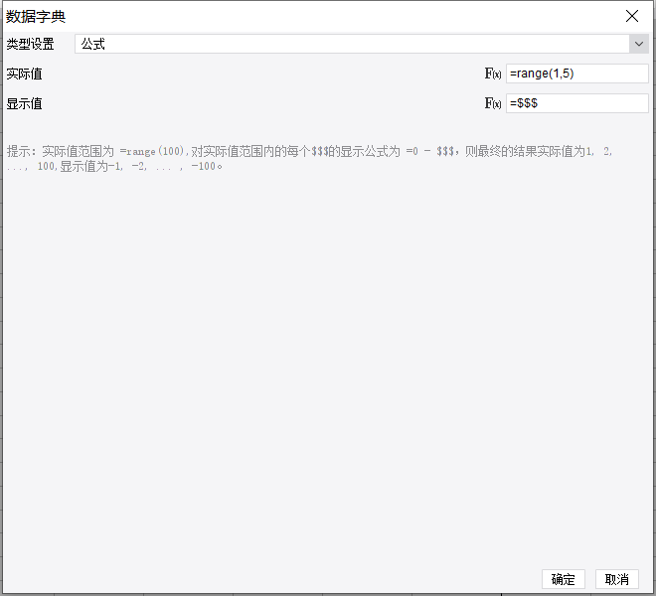Viewport: 656px width, 596px height.
Task: Click the 显示值 field with =$$$
Action: coord(577,103)
